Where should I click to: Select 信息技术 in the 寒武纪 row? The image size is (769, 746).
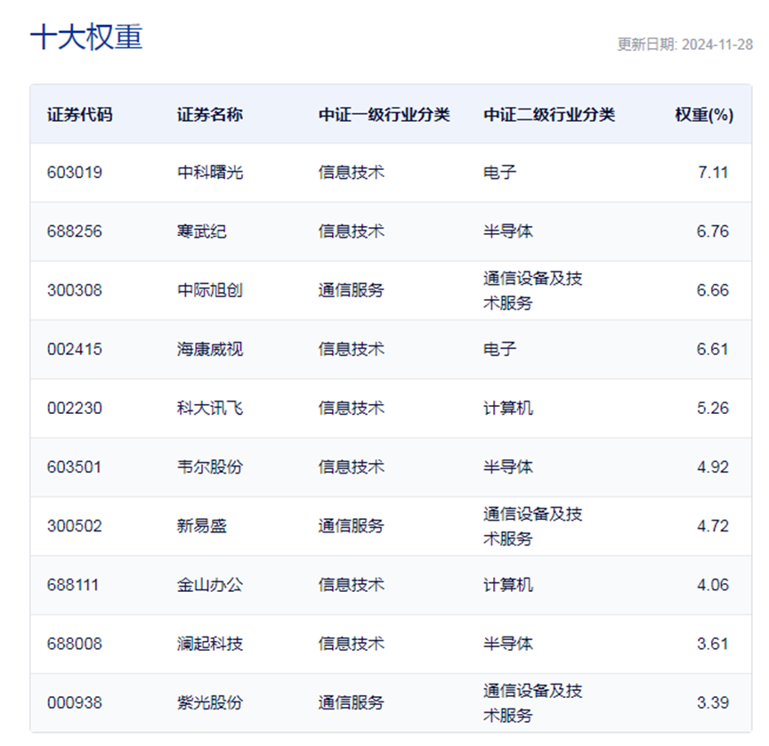[x=352, y=231]
